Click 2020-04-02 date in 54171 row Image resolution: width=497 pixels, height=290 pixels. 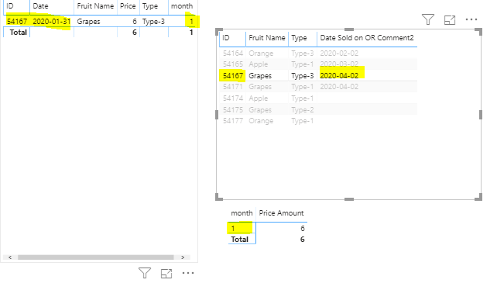[x=339, y=87]
